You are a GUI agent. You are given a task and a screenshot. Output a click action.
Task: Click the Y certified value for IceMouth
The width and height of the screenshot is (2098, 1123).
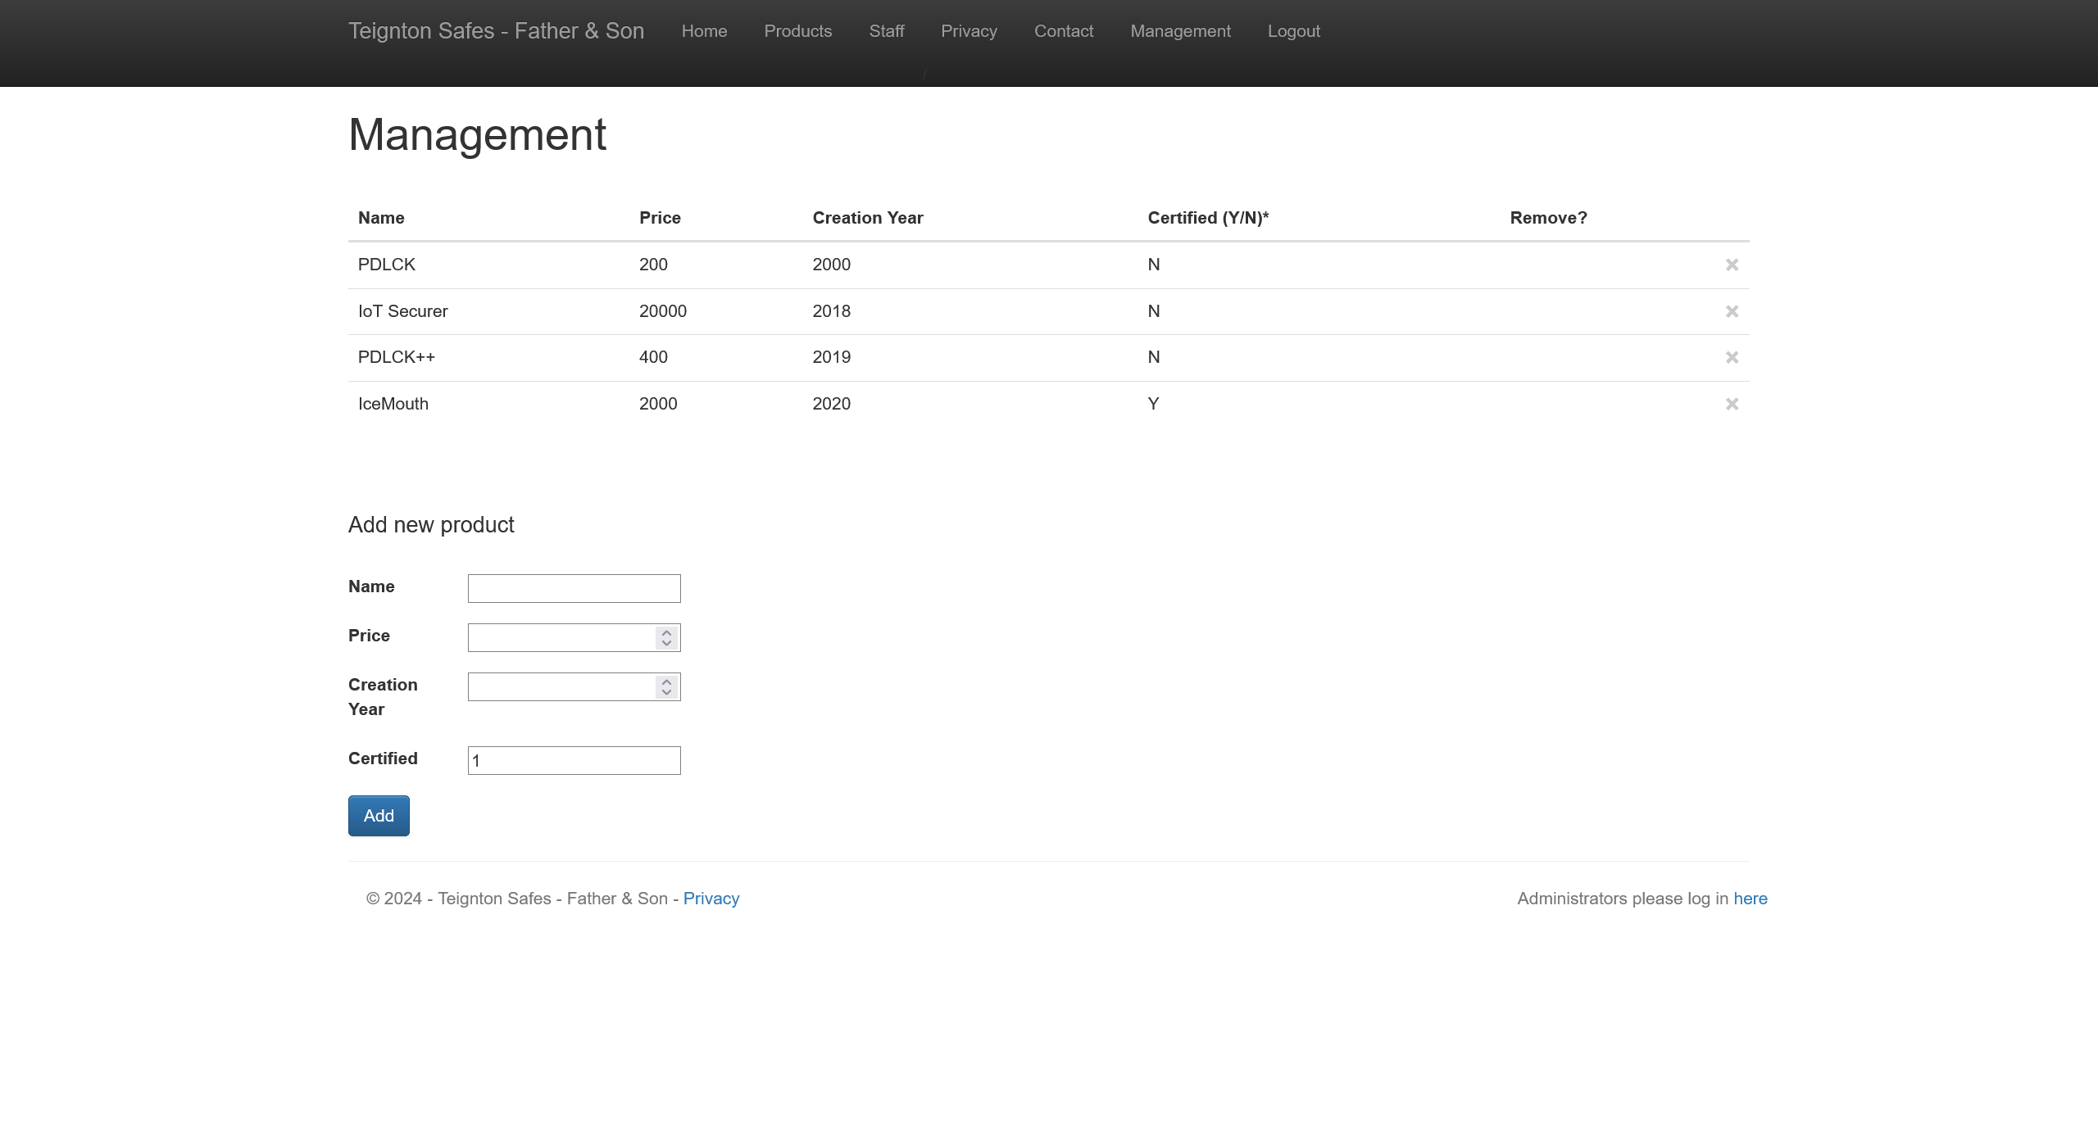(x=1153, y=404)
